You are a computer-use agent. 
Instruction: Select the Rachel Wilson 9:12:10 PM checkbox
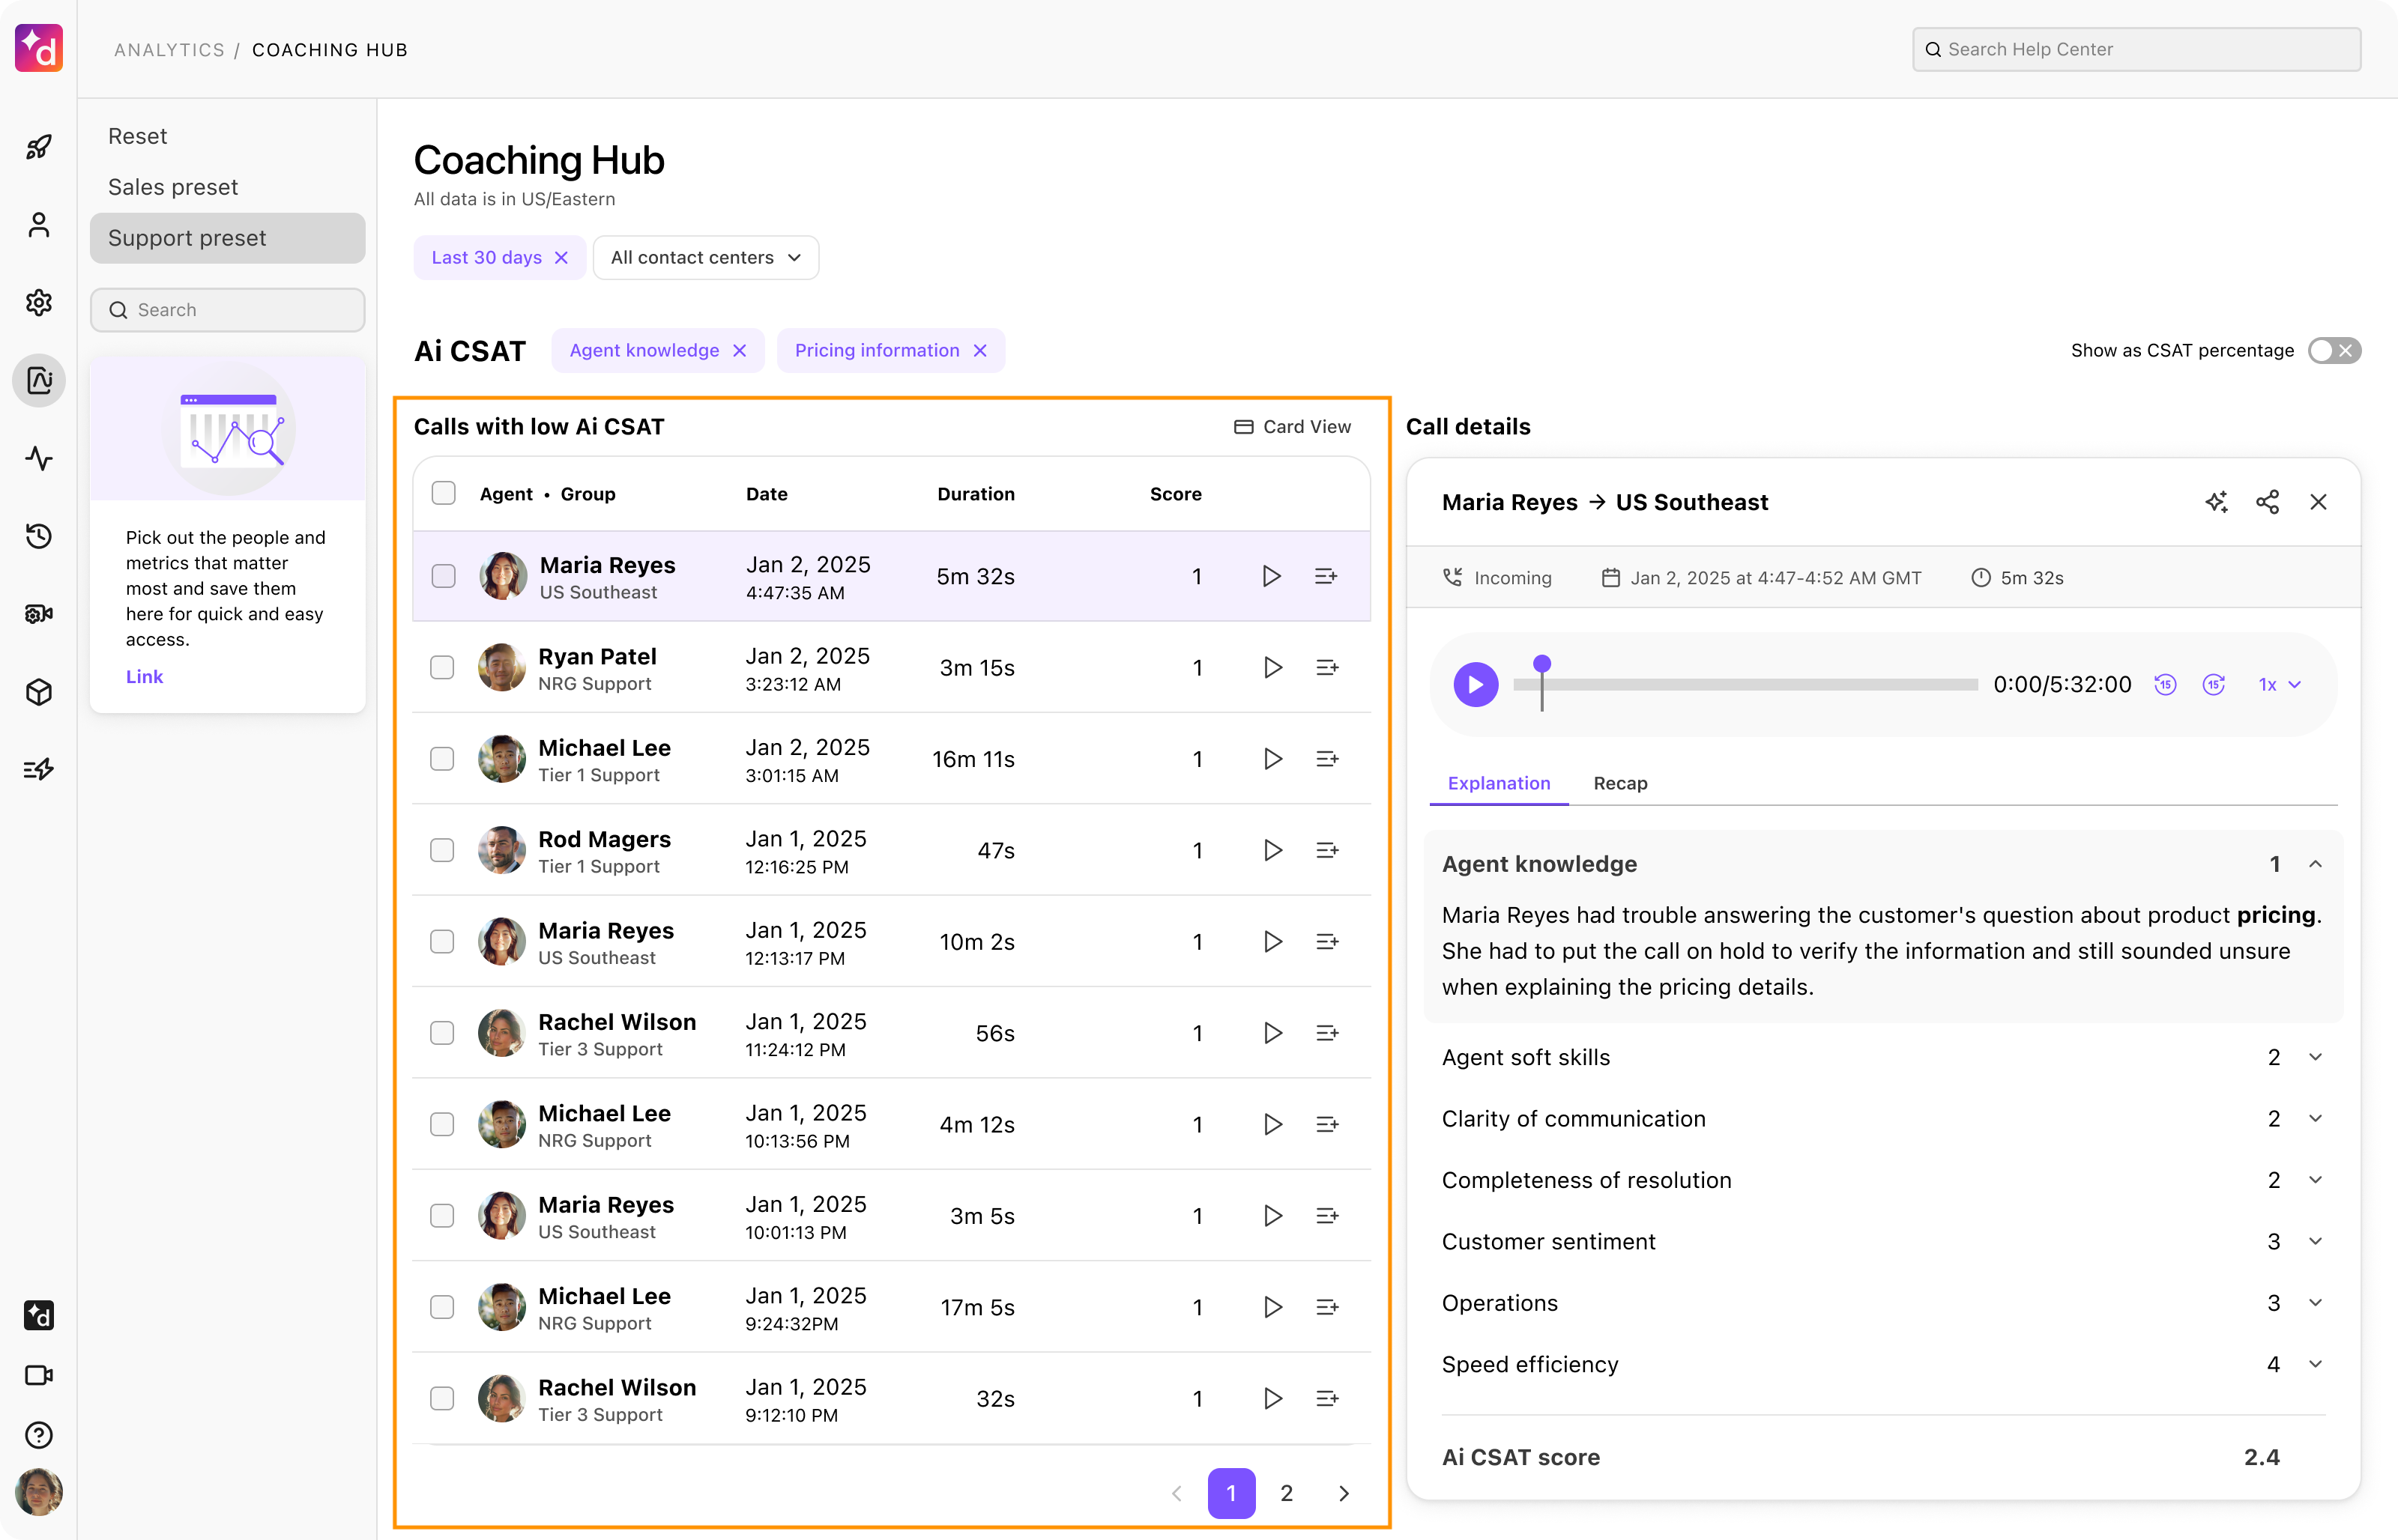pos(442,1398)
